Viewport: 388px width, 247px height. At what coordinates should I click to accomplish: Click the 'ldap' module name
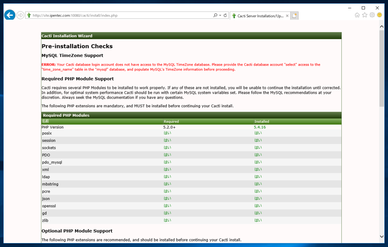pos(46,177)
